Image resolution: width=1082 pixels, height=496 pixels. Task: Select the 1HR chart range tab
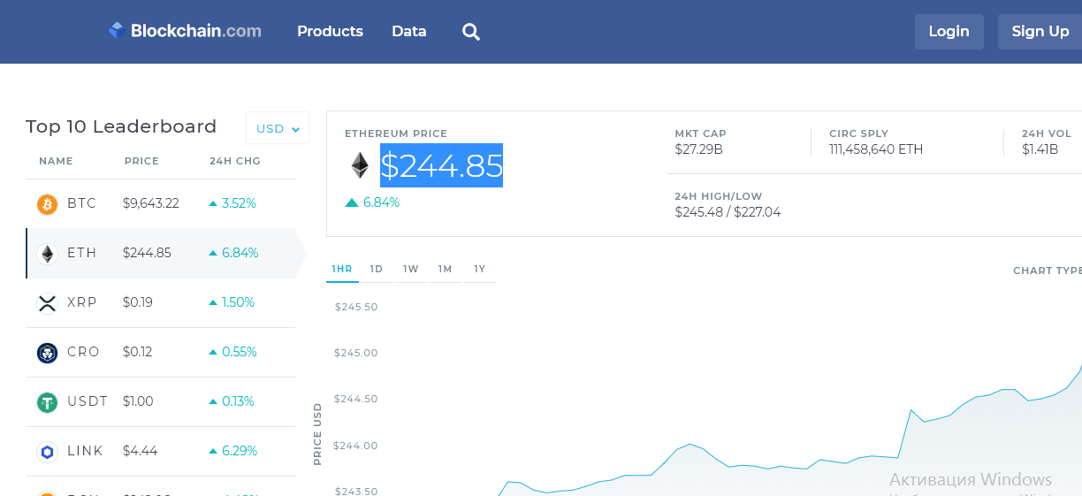(342, 269)
